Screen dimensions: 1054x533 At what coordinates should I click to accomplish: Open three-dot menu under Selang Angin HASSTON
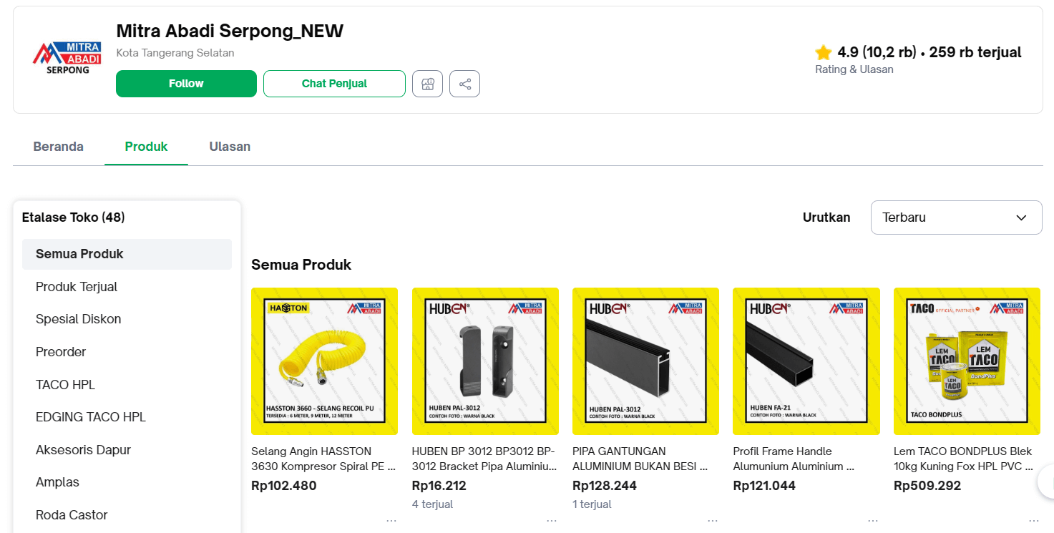pyautogui.click(x=391, y=521)
